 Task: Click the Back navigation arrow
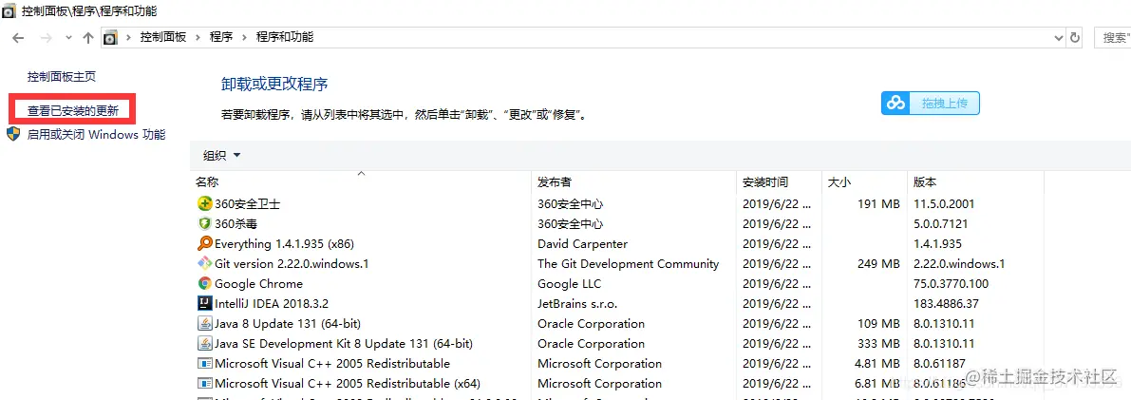click(19, 38)
